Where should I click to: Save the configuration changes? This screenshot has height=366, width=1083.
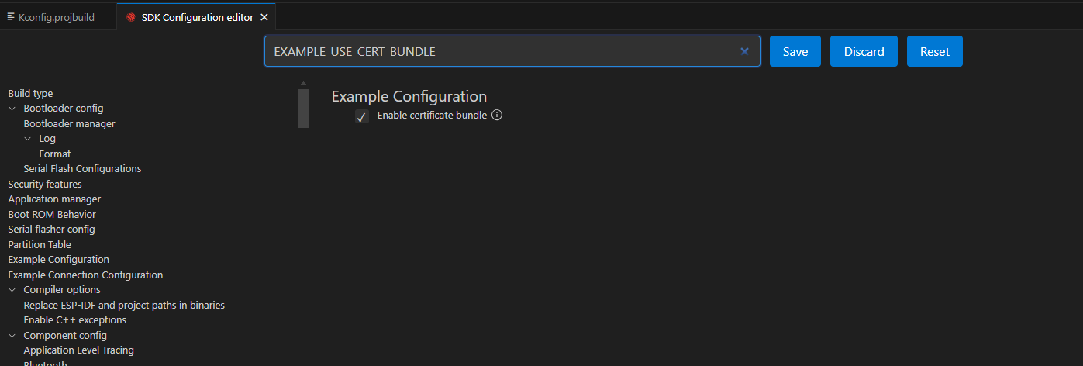pyautogui.click(x=795, y=52)
